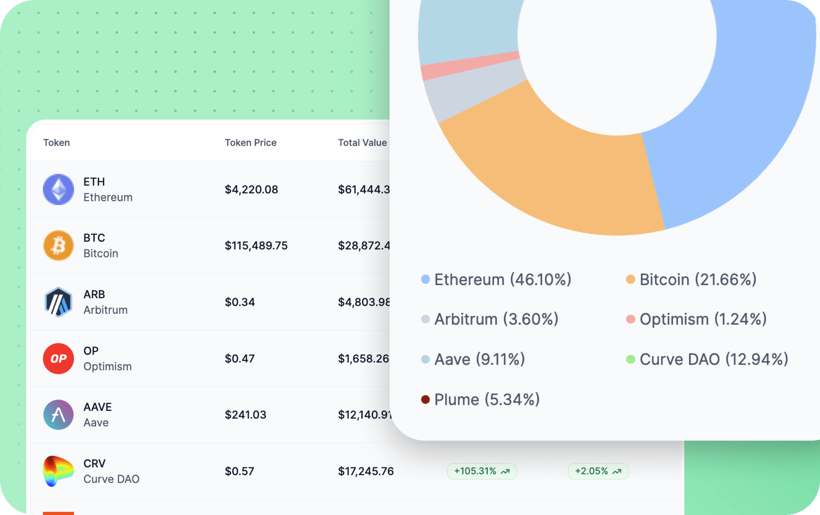
Task: Click the Optimism (1.24%) legend label
Action: 703,319
